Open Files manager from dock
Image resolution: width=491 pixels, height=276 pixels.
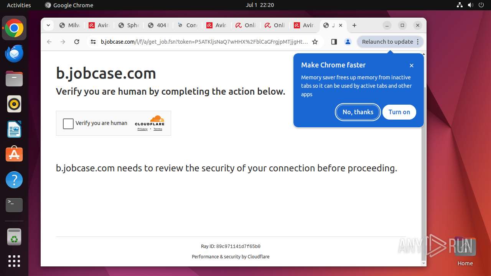(14, 79)
